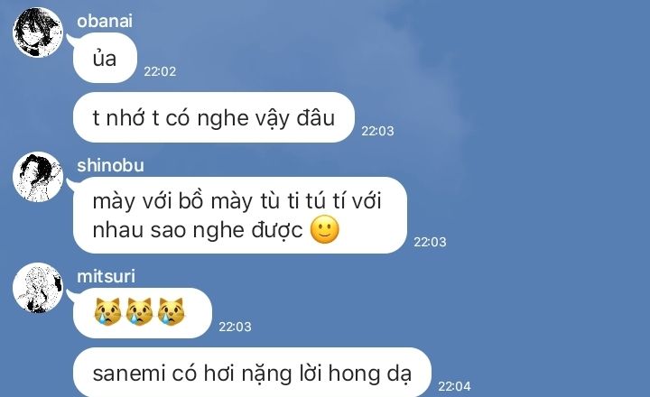
Task: Select the mitsuri sender name
Action: pyautogui.click(x=106, y=276)
